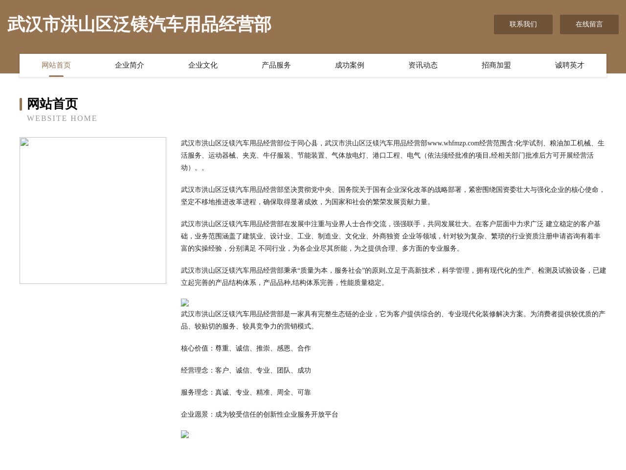Click the 经营理念 line of text
Viewport: 626px width, 470px height.
pos(246,371)
